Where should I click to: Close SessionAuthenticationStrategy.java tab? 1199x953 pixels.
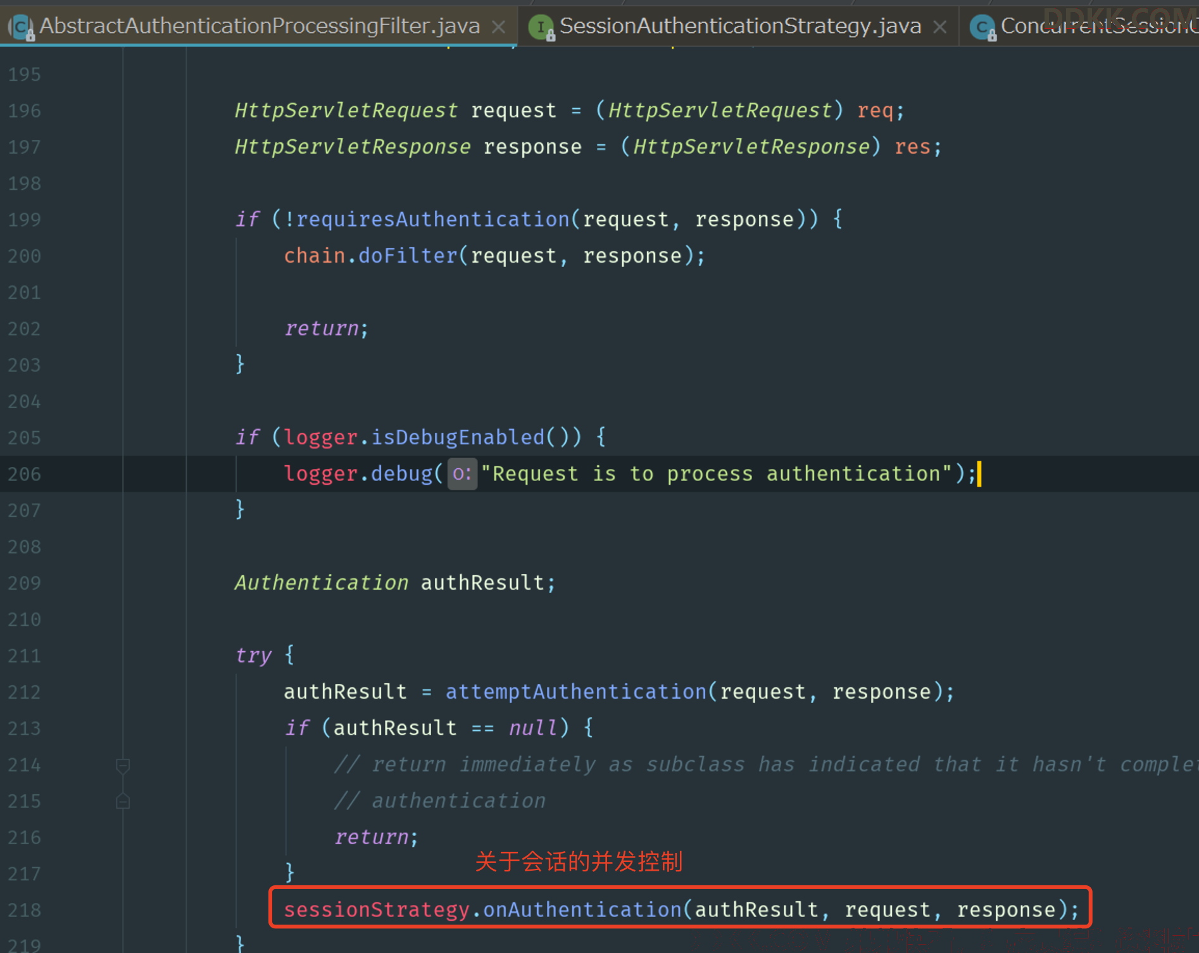click(940, 27)
